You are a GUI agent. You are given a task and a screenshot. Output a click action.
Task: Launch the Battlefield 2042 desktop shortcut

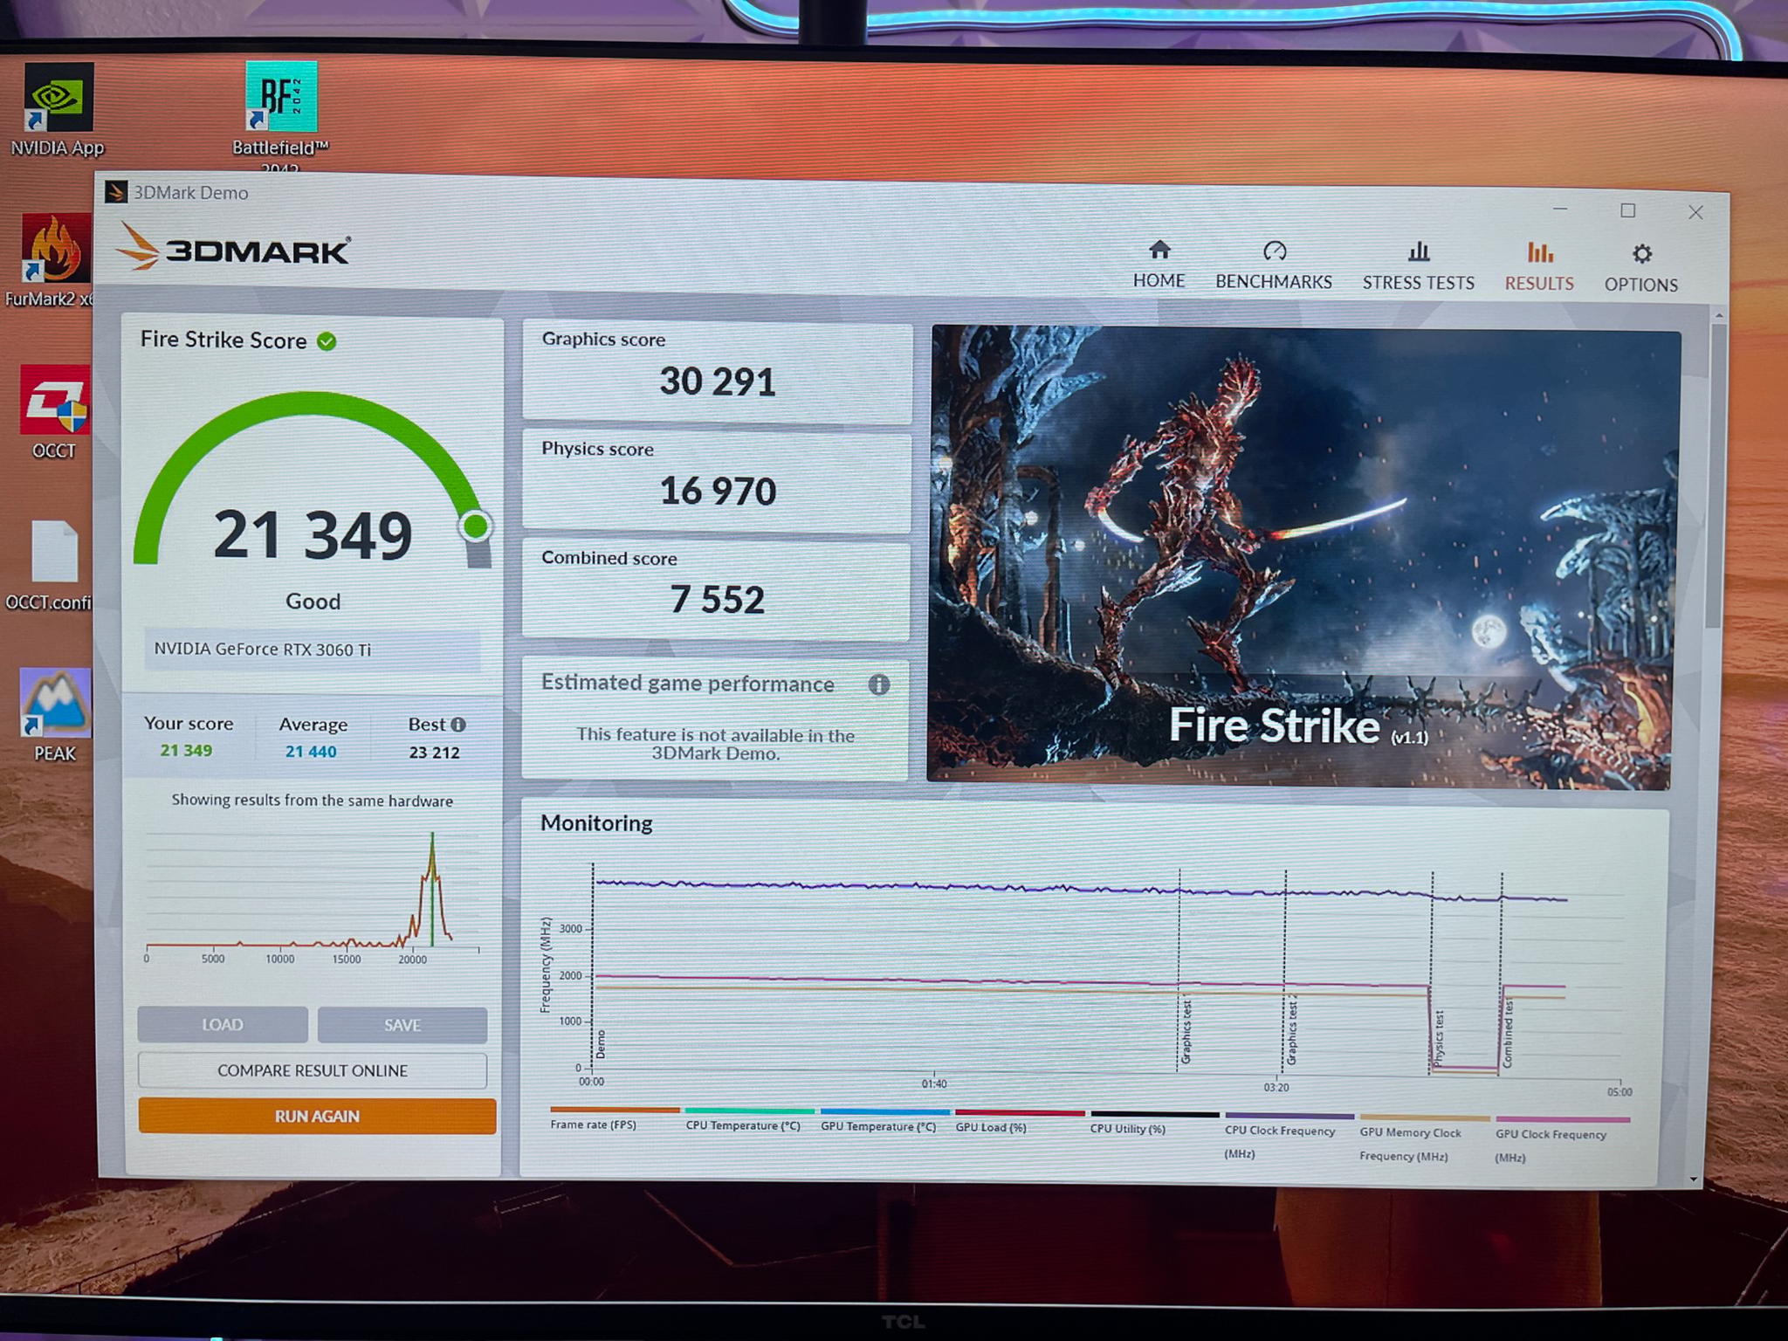280,115
